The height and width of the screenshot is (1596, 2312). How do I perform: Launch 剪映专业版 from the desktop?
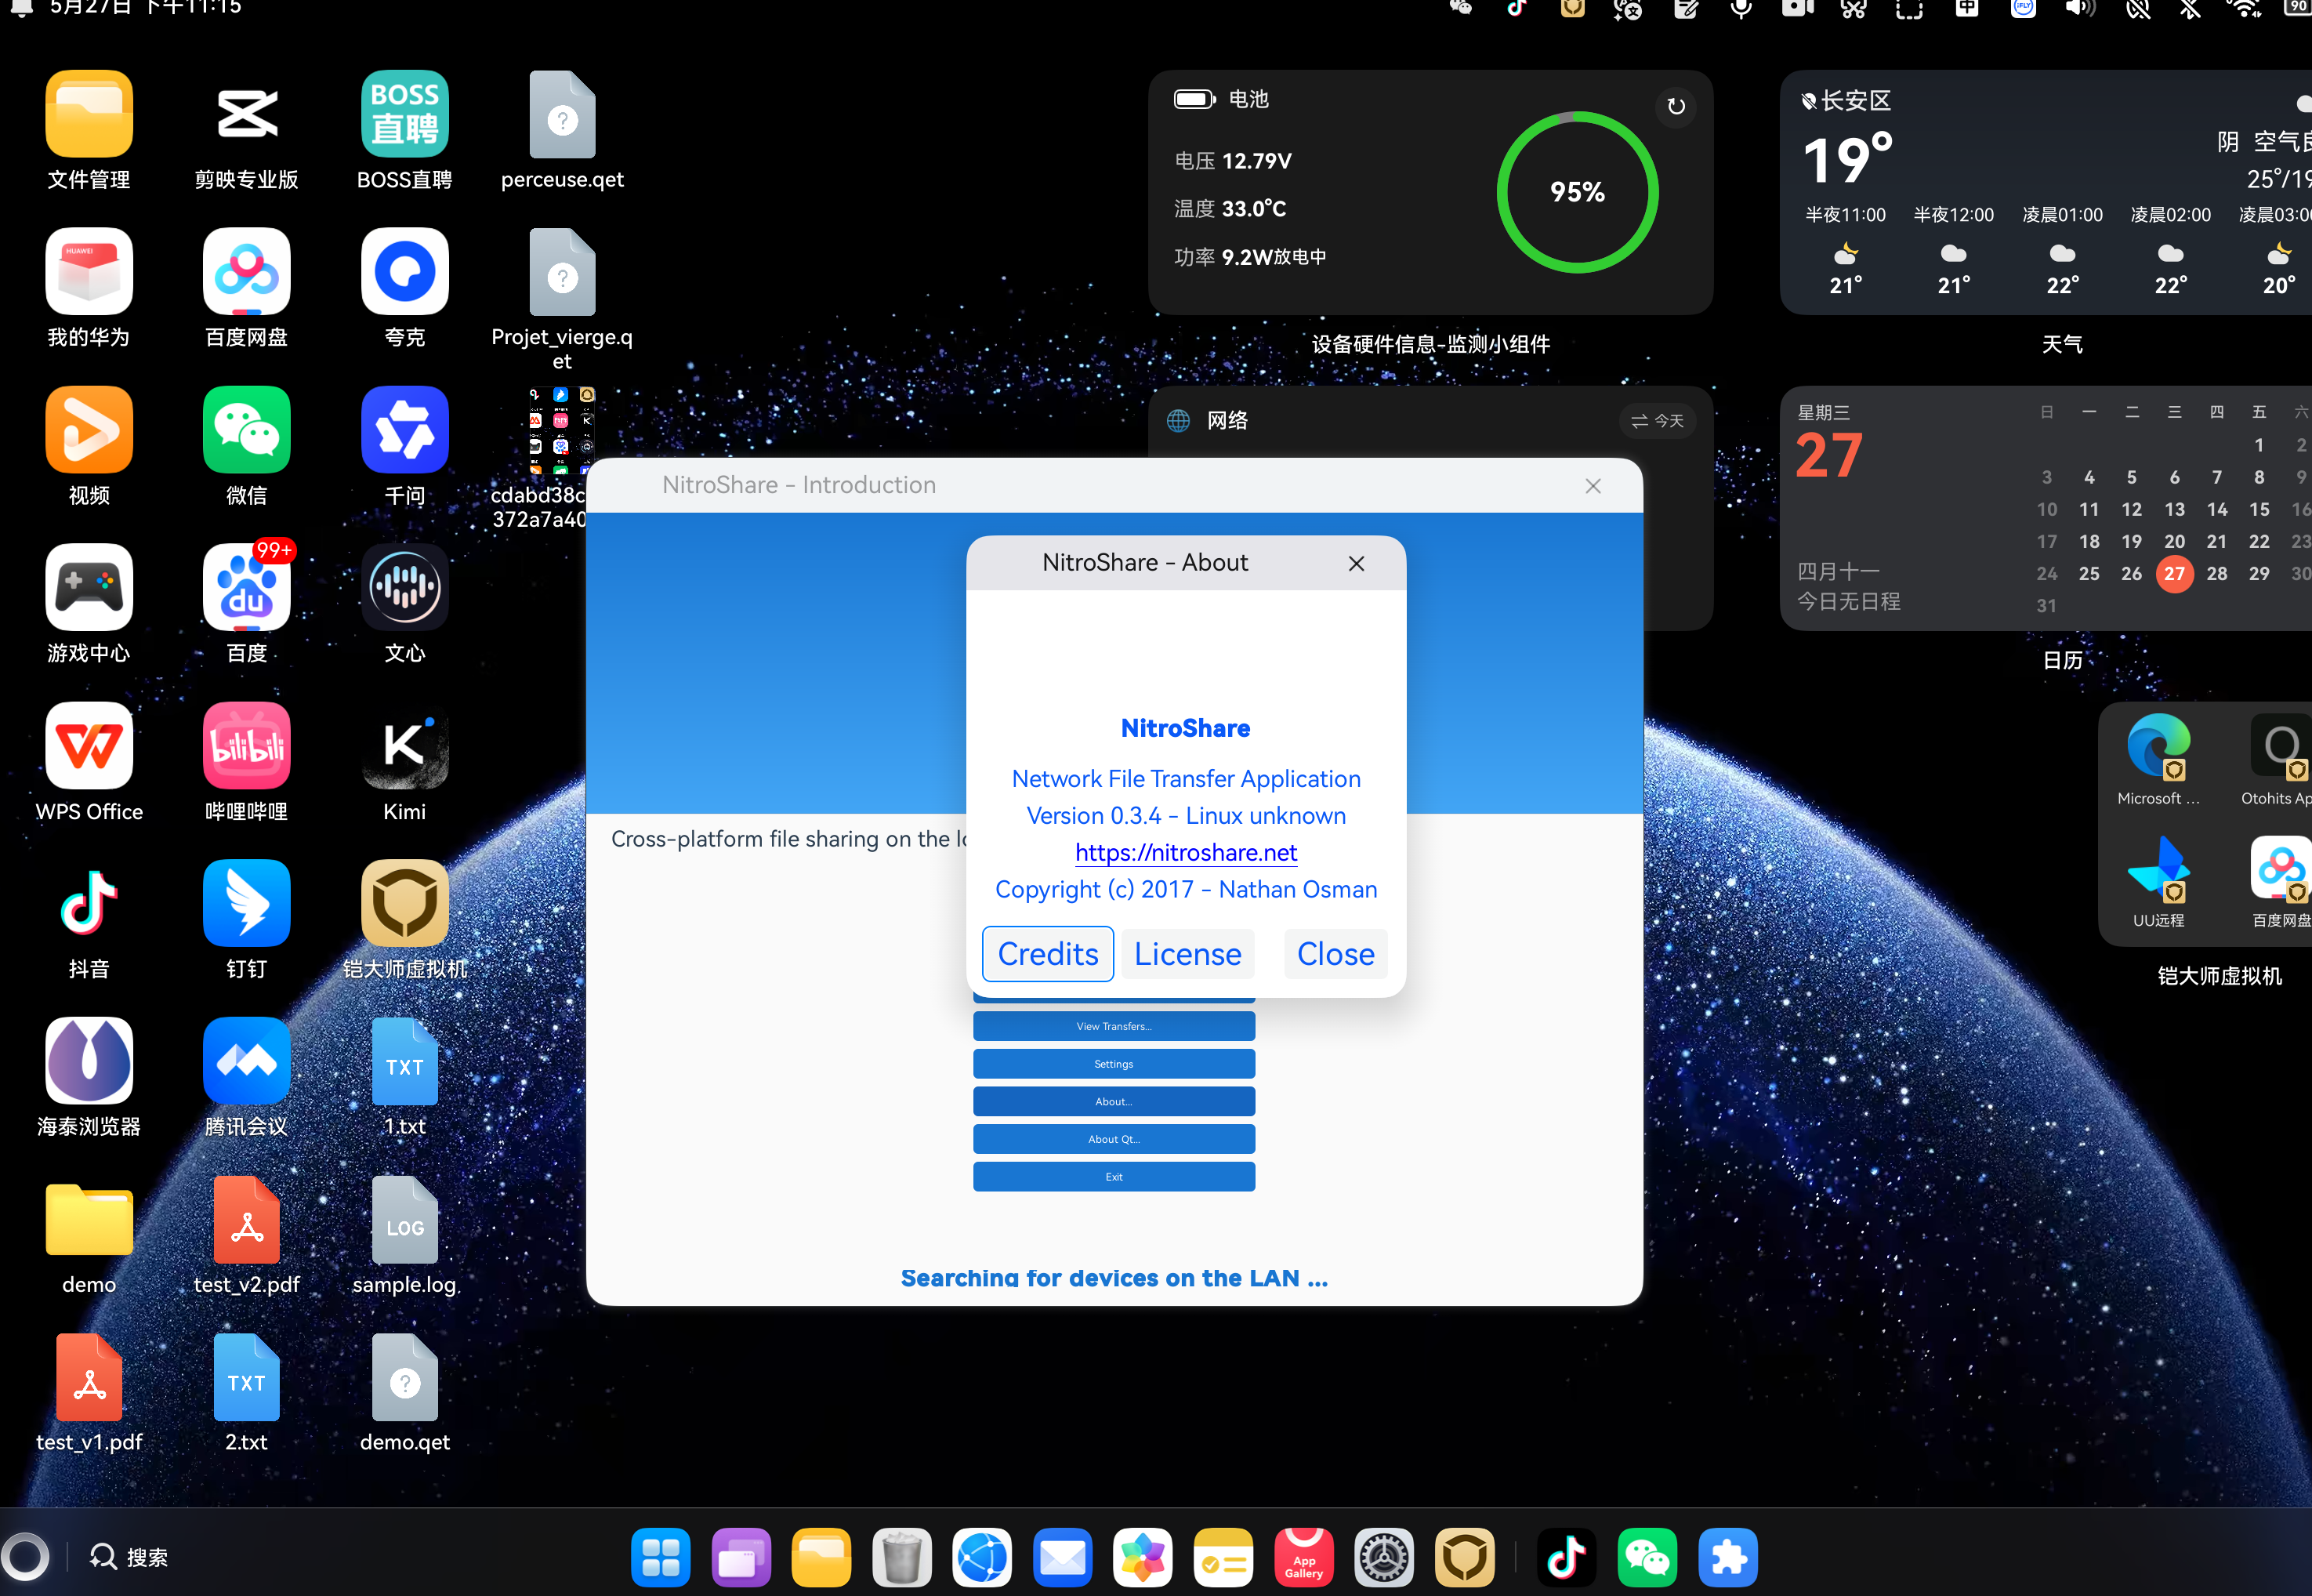[247, 113]
